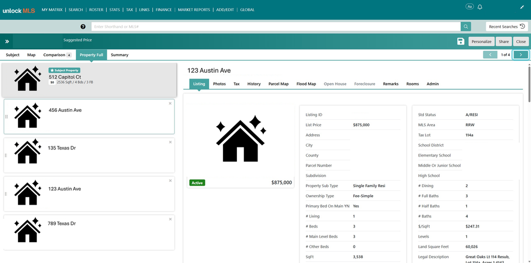Open the Rooms sub-tab
This screenshot has width=531, height=263.
pyautogui.click(x=413, y=84)
